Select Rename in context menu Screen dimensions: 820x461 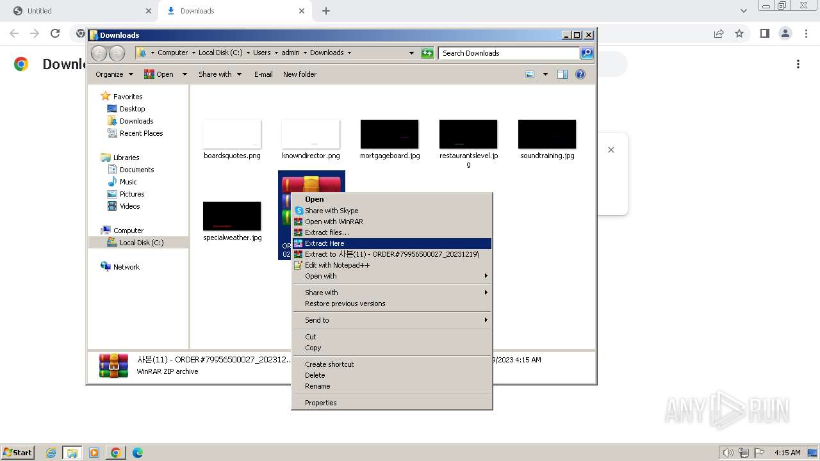coord(391,386)
